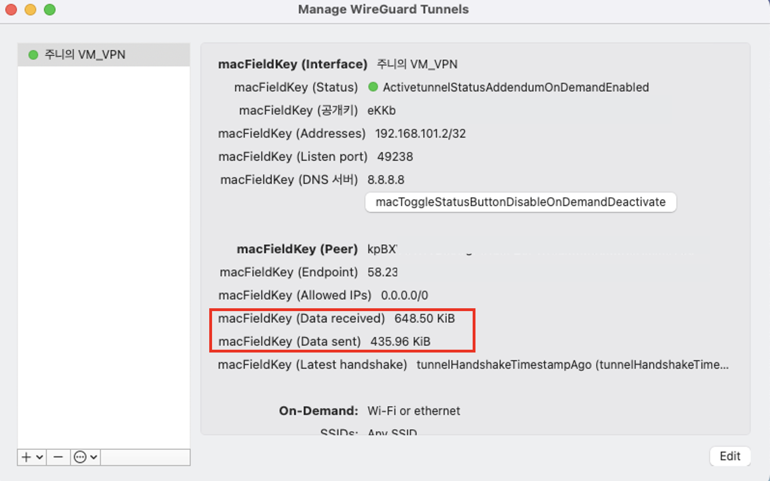Click the On-Demand: label
Viewport: 770px width, 481px height.
pos(319,410)
